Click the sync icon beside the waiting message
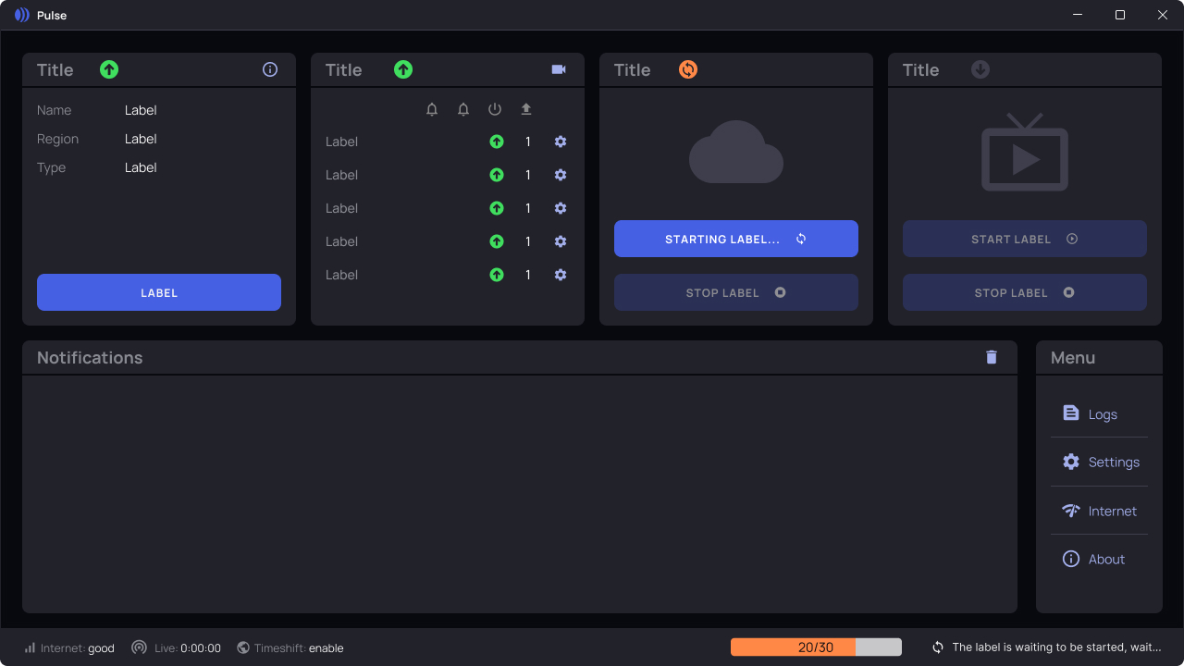This screenshot has height=666, width=1184. pyautogui.click(x=938, y=647)
